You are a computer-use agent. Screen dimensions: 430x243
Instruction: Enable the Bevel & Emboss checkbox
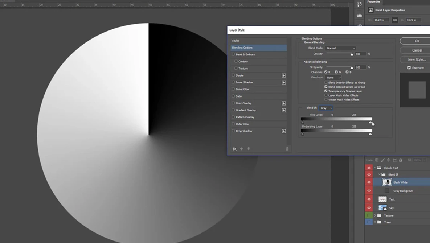pos(233,54)
